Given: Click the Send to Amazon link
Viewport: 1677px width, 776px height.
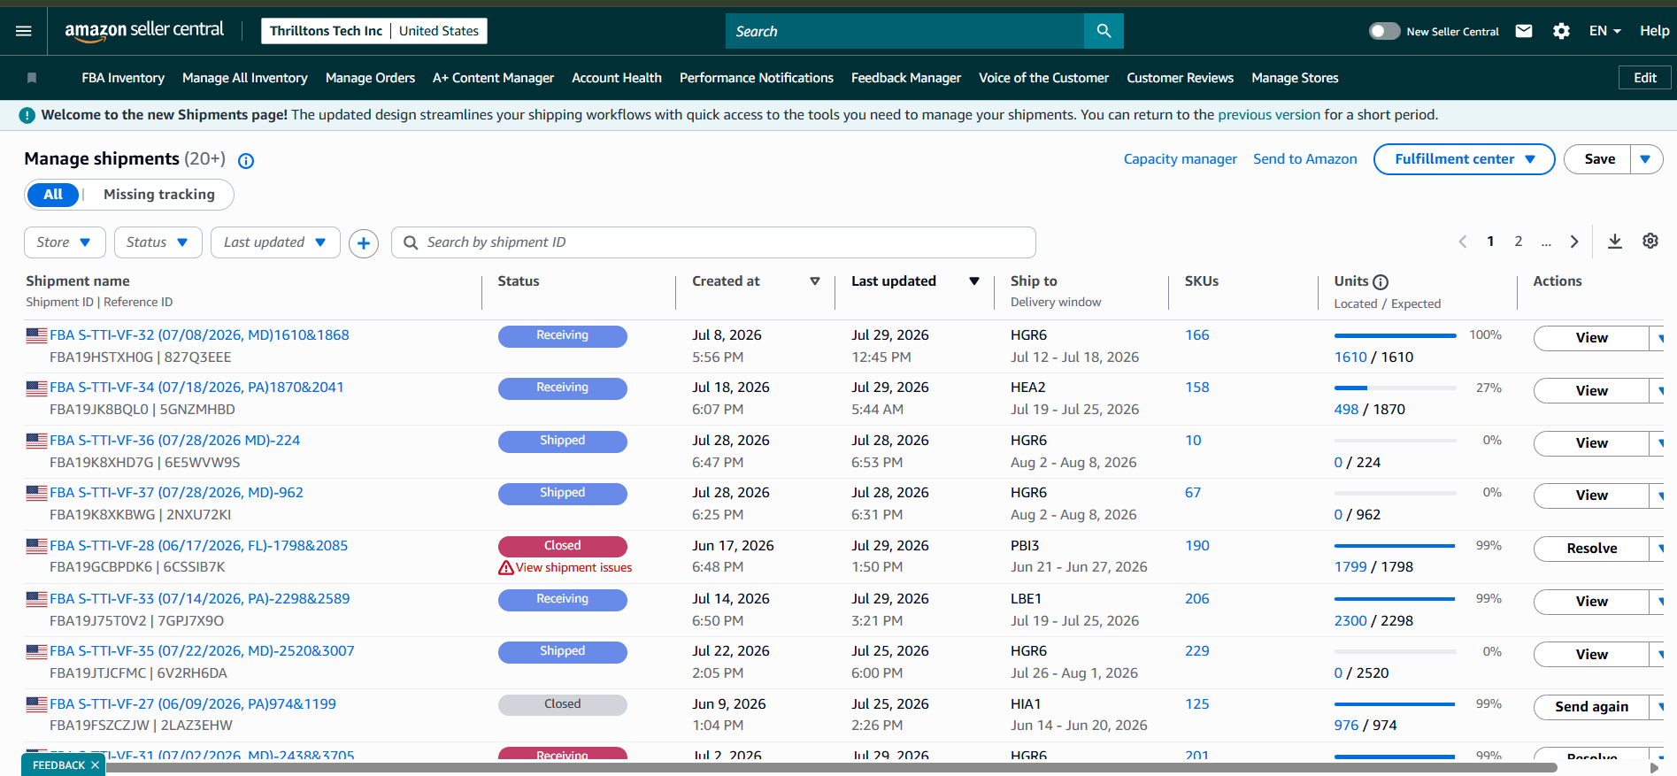Looking at the screenshot, I should pyautogui.click(x=1304, y=159).
